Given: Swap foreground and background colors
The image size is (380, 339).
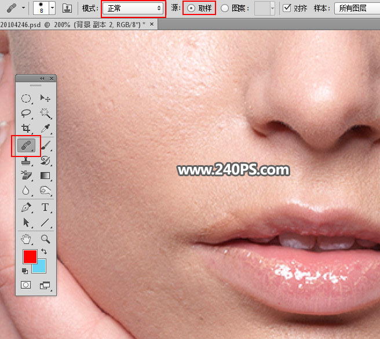Looking at the screenshot, I should coord(44,251).
